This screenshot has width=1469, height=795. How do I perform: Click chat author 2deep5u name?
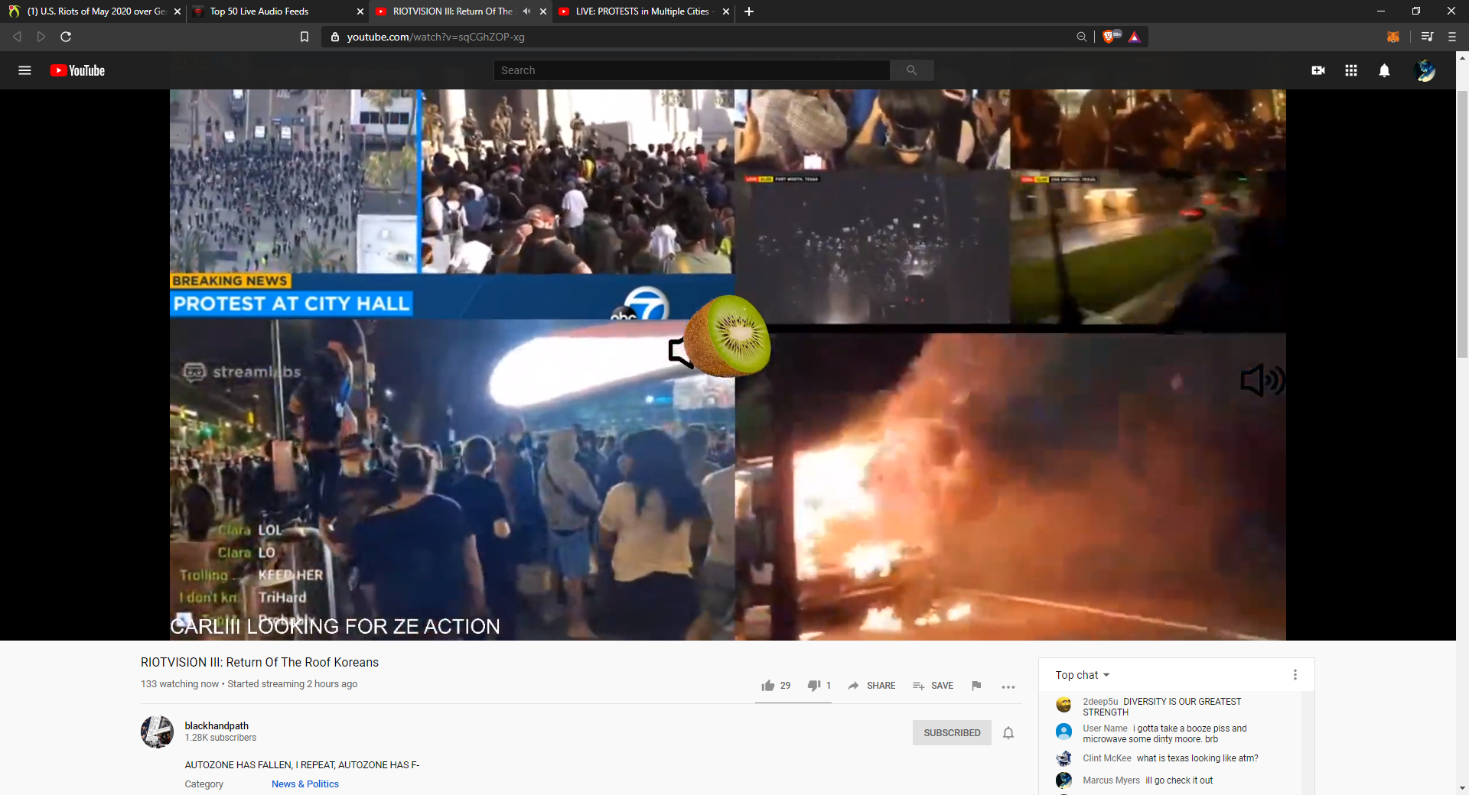[x=1100, y=702]
